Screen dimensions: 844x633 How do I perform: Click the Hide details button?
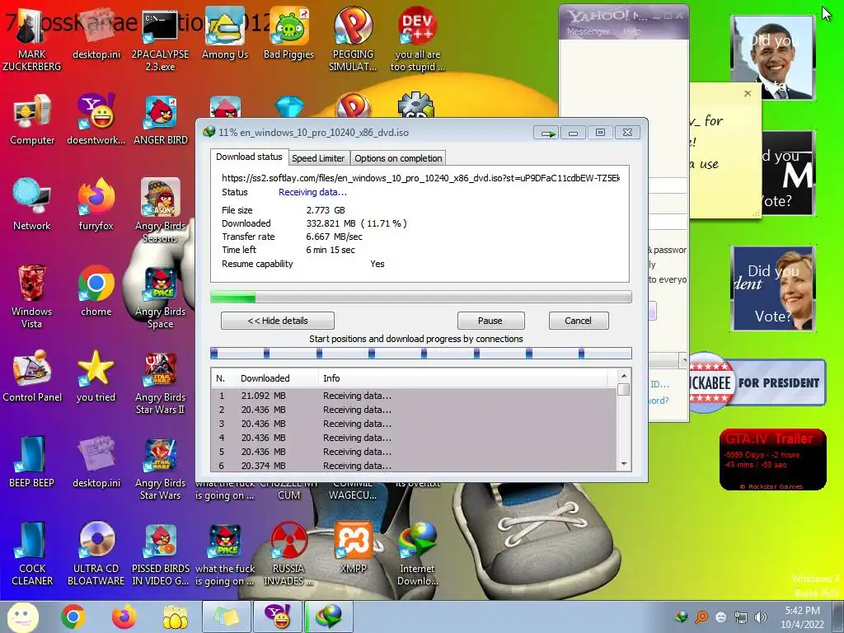point(278,321)
